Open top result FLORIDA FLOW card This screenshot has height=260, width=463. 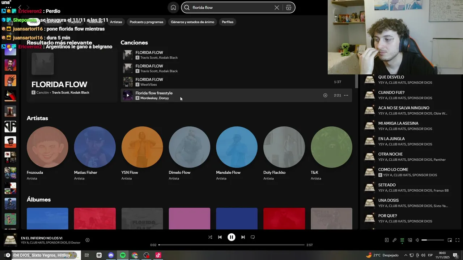point(72,75)
